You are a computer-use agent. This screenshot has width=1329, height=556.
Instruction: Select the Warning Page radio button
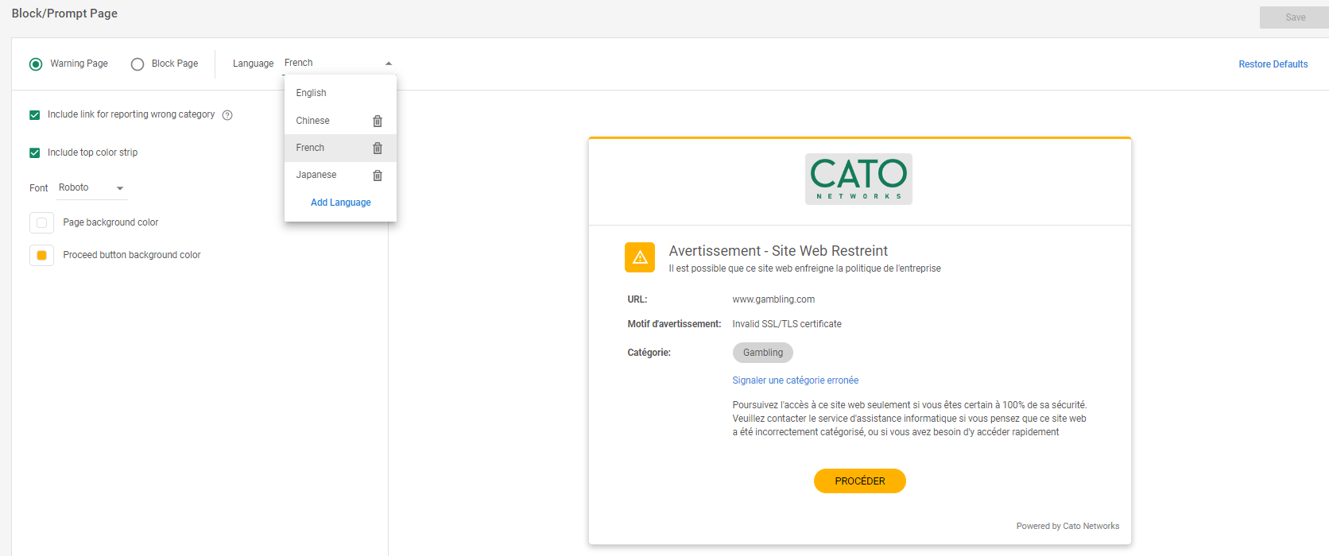click(x=36, y=64)
